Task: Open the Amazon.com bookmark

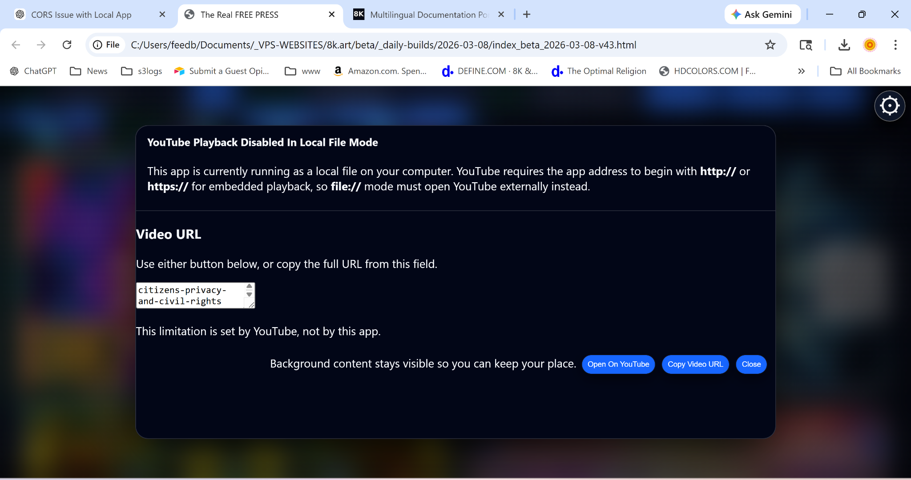Action: (x=380, y=71)
